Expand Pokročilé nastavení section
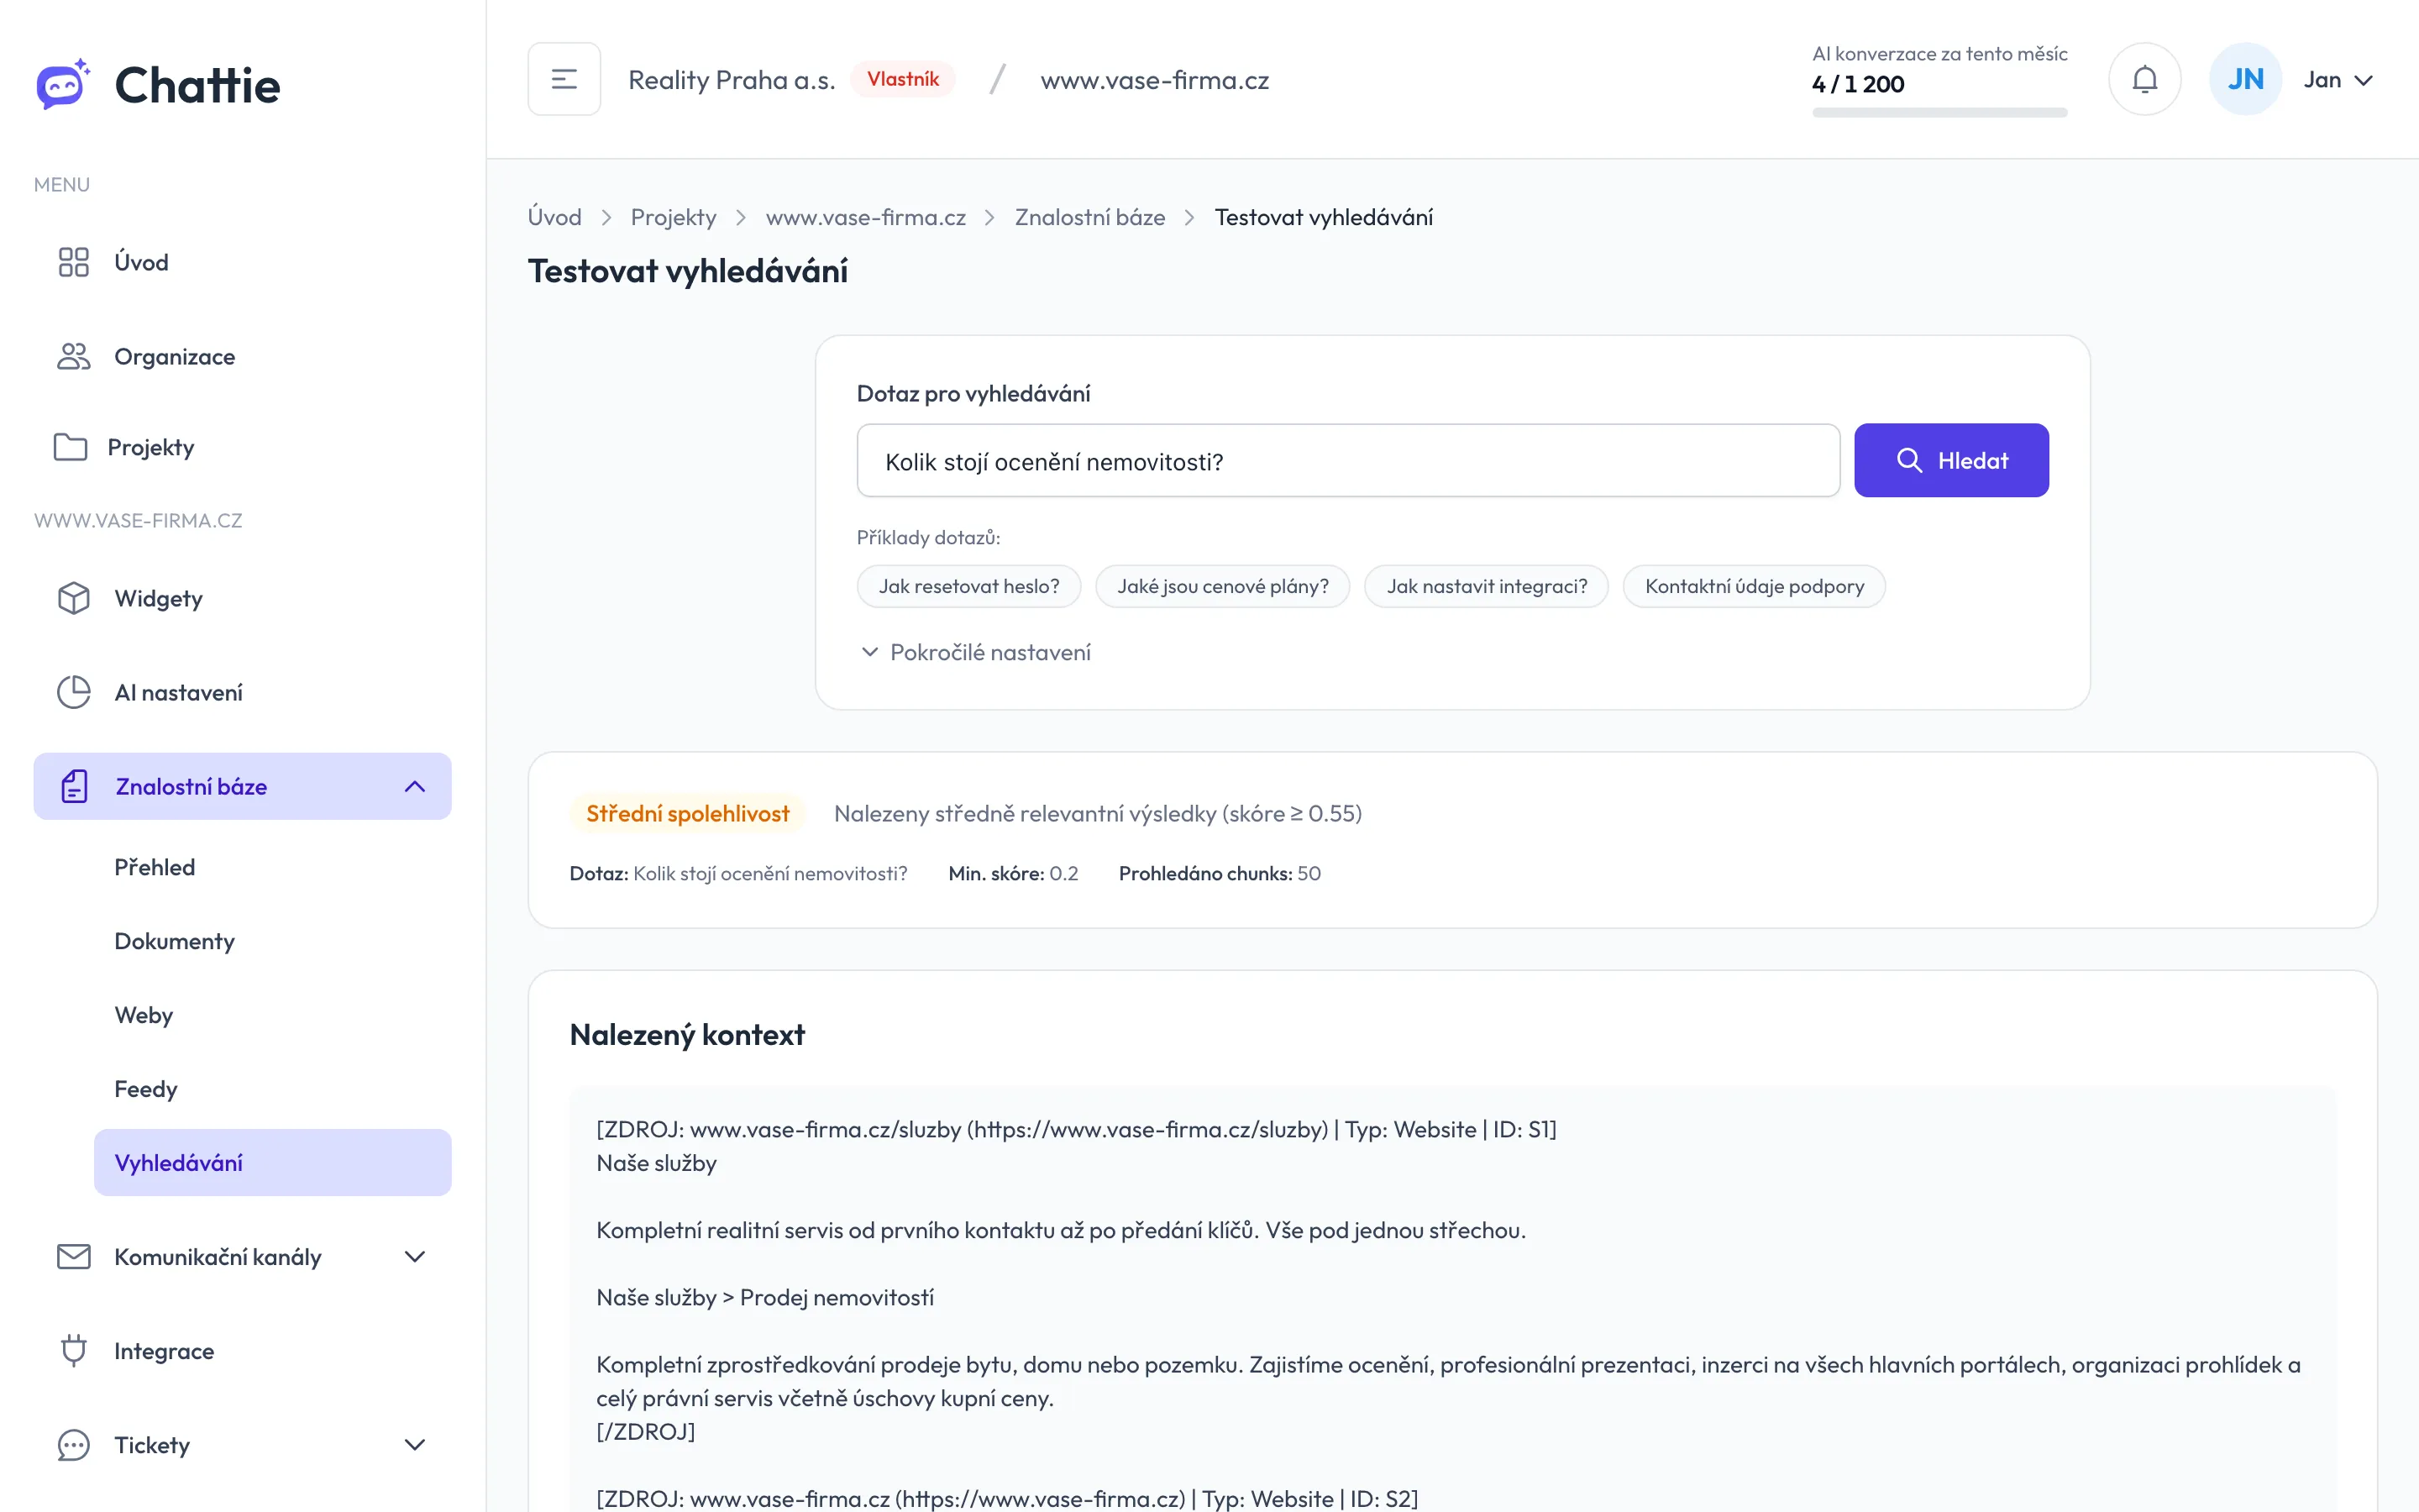This screenshot has height=1512, width=2419. (x=976, y=652)
